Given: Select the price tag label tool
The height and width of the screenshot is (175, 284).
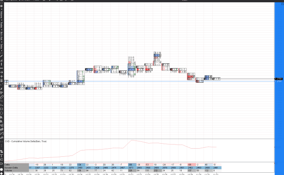Looking at the screenshot, I should click(x=1, y=160).
